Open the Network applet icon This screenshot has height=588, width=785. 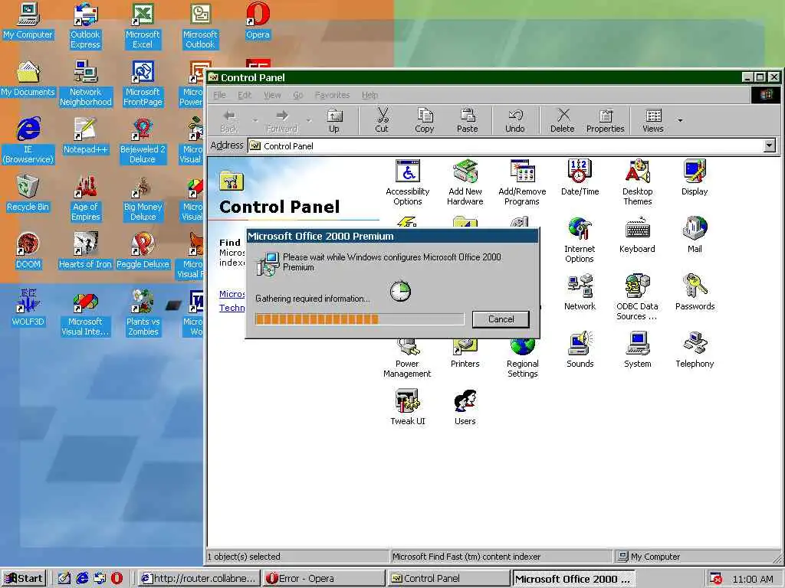580,292
